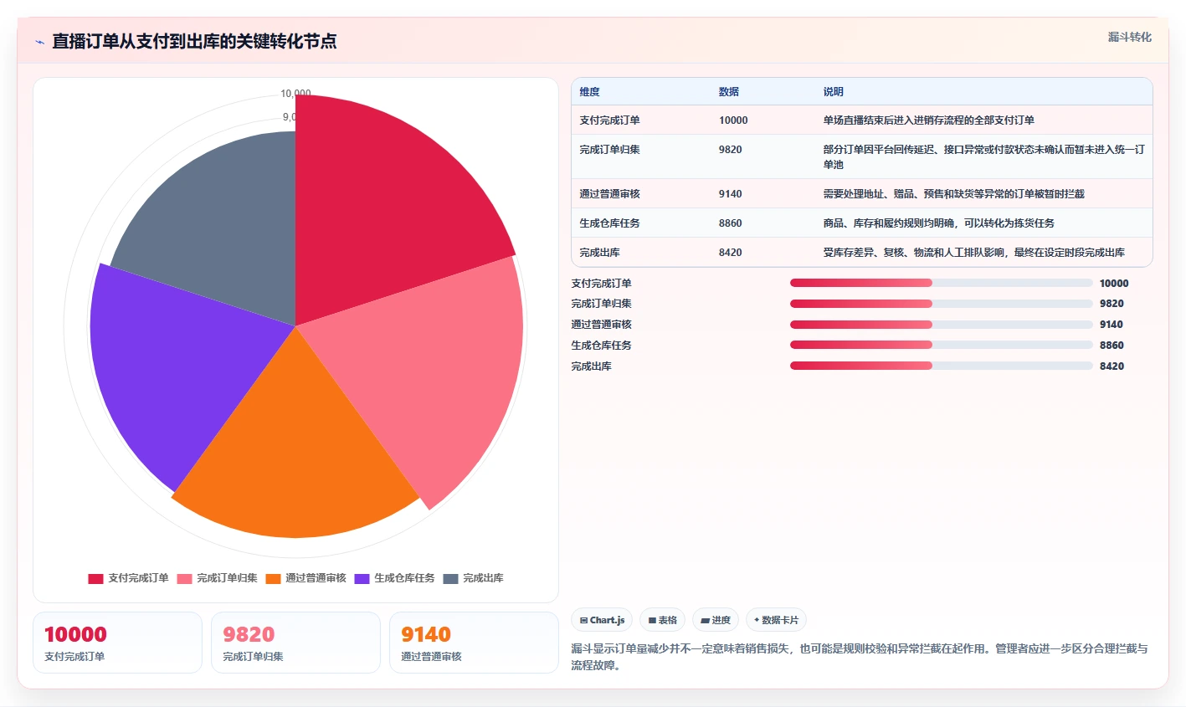
Task: Click table value 9140
Action: point(730,194)
